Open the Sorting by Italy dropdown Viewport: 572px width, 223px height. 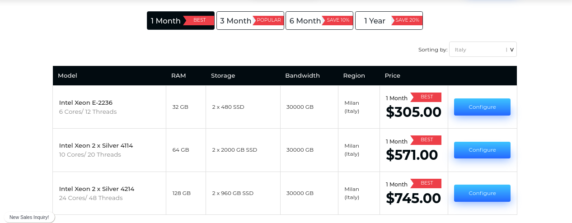479,50
